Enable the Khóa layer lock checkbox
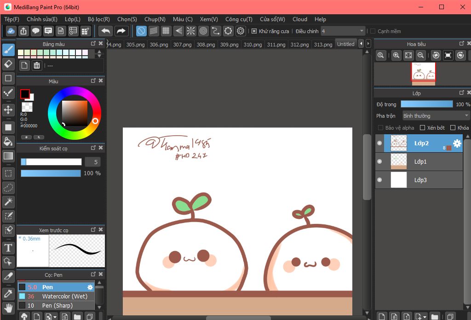471x320 pixels. click(x=453, y=128)
